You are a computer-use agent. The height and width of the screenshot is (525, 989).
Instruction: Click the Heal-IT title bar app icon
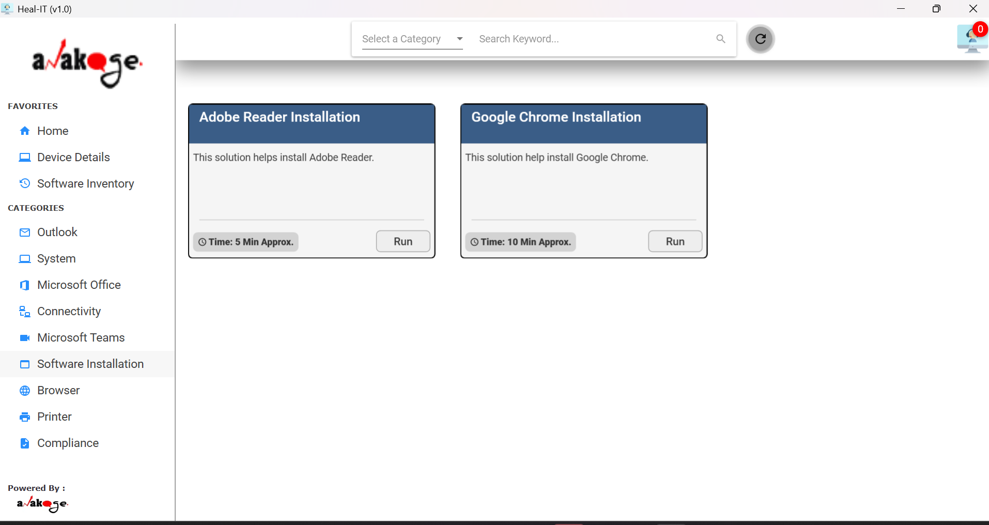(7, 9)
